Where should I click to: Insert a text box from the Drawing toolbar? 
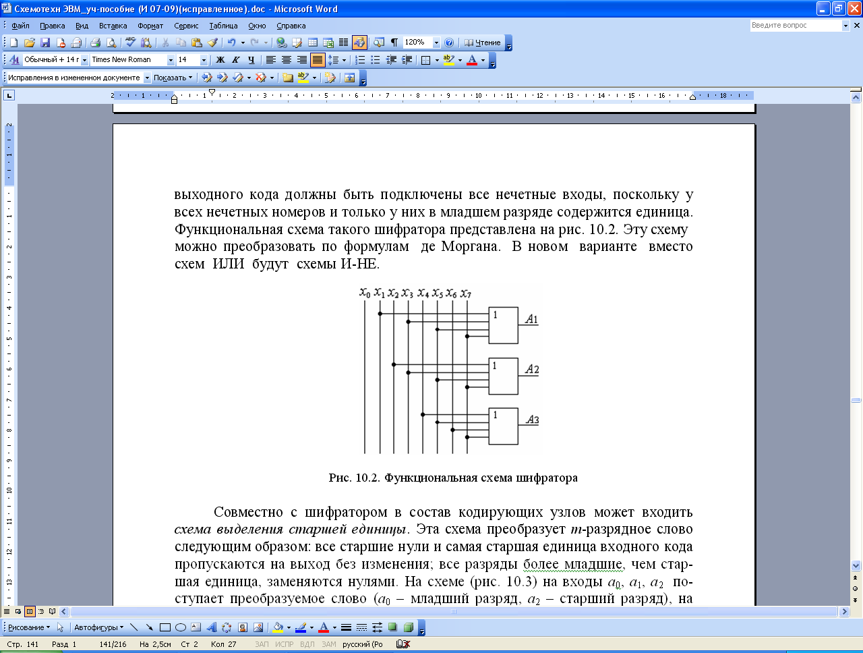(x=196, y=627)
